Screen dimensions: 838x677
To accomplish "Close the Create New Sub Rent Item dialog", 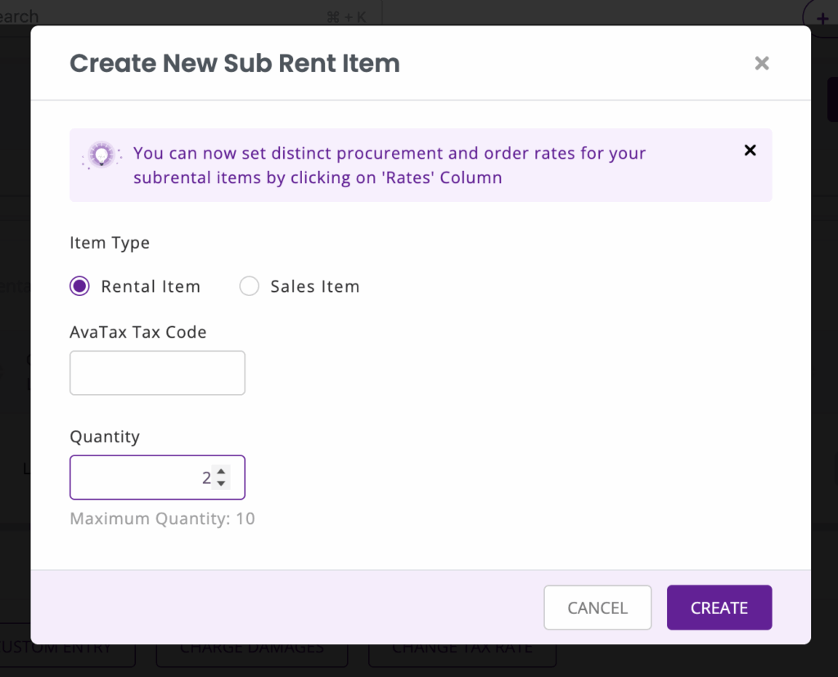I will coord(762,64).
